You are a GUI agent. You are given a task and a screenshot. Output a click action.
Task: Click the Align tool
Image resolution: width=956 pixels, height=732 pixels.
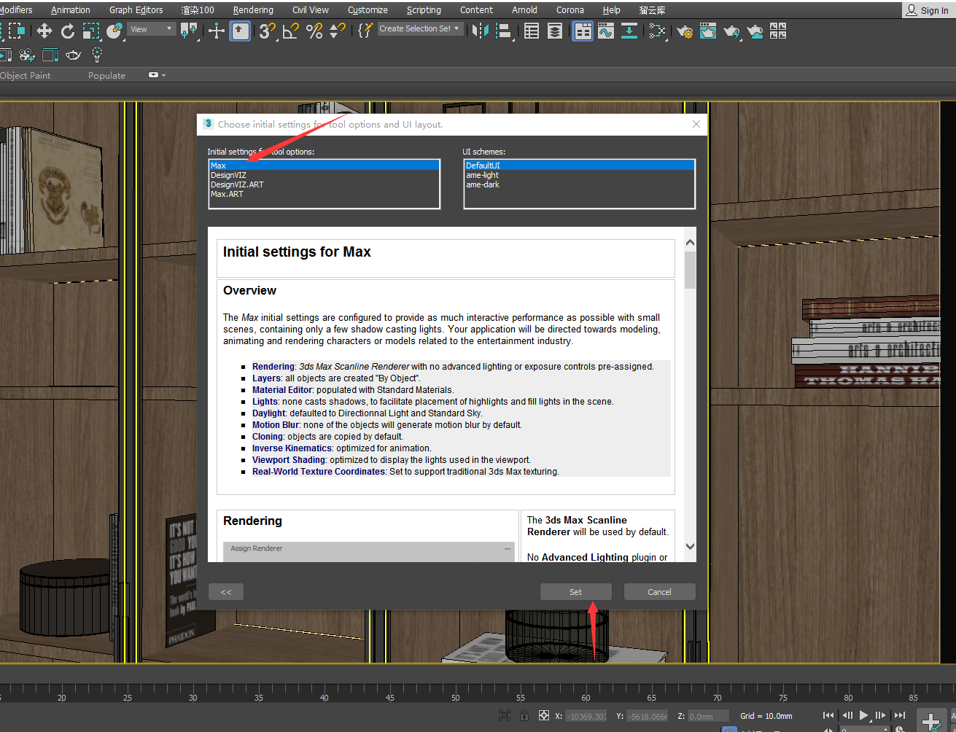tap(504, 31)
